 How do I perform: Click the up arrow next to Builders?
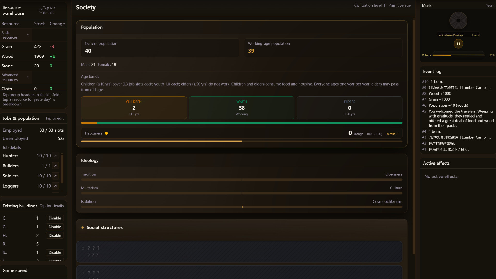point(56,166)
